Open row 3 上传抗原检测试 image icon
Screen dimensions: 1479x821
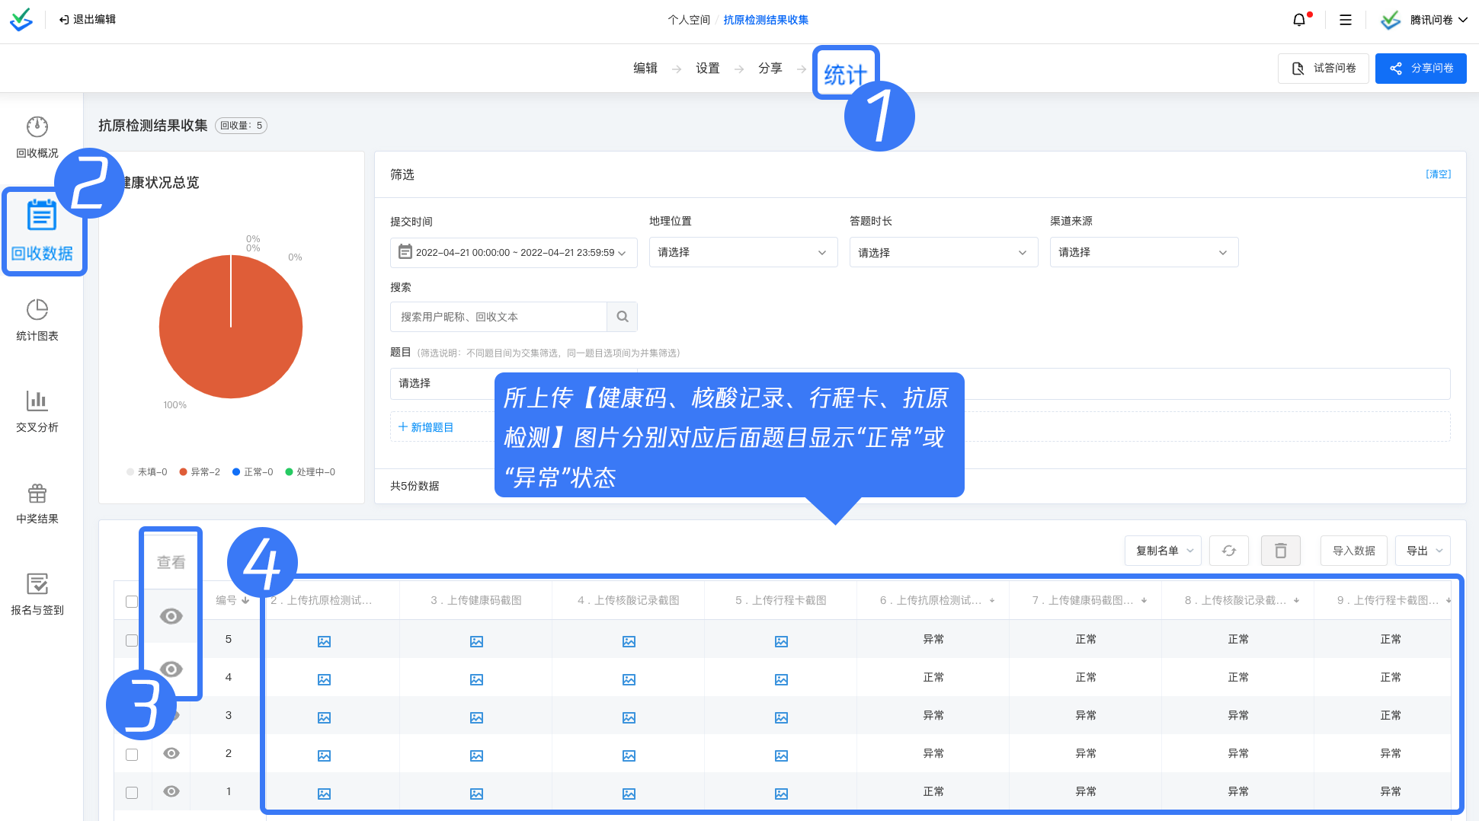click(324, 717)
